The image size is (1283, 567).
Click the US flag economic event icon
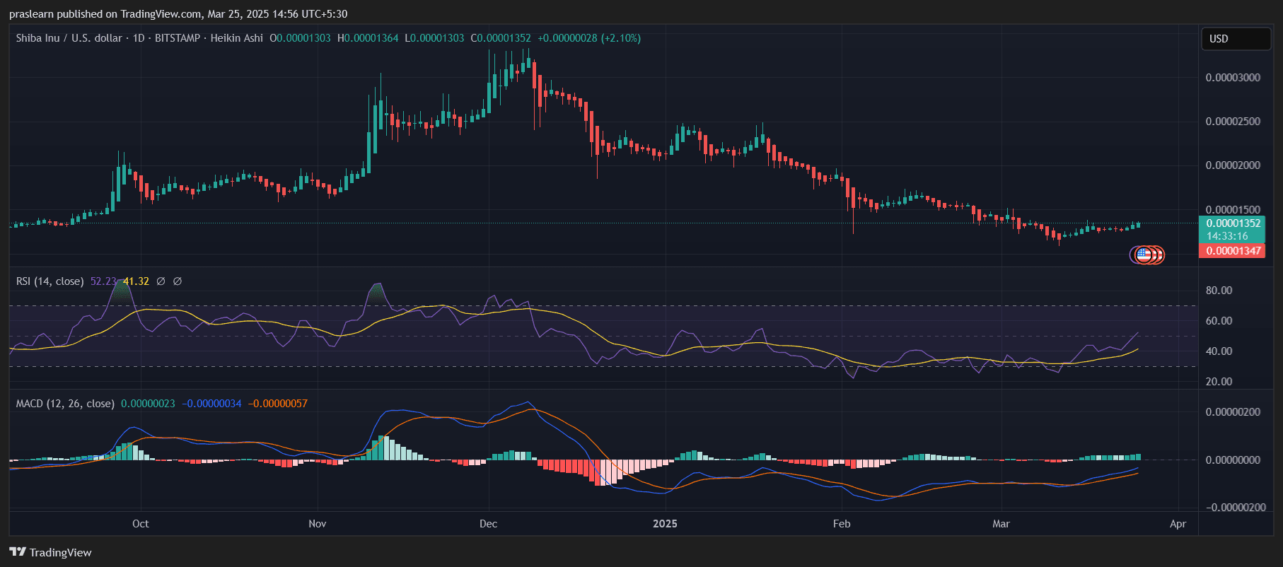(1143, 255)
